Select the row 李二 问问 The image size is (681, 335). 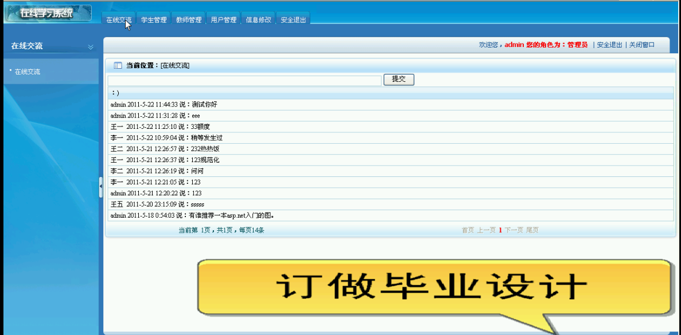click(391, 171)
